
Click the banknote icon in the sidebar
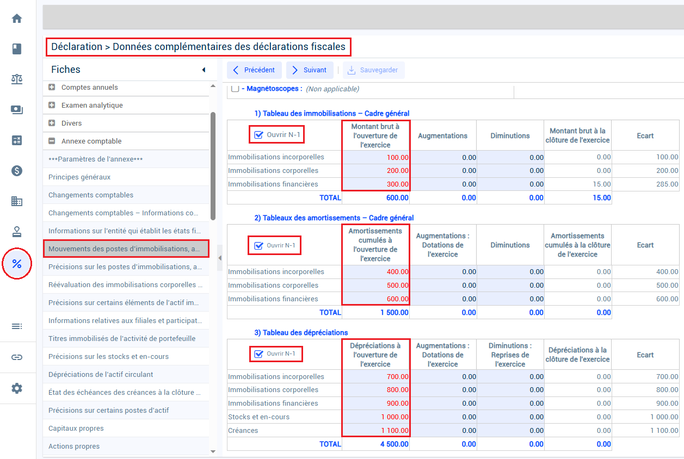[x=17, y=110]
